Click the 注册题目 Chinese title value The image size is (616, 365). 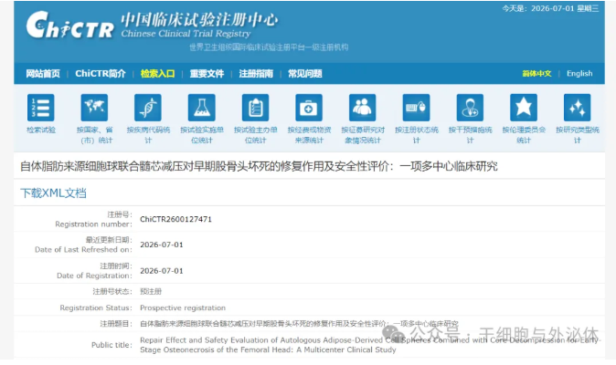coord(299,324)
